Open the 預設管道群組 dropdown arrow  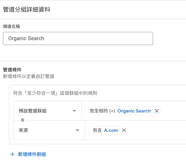[74, 111]
